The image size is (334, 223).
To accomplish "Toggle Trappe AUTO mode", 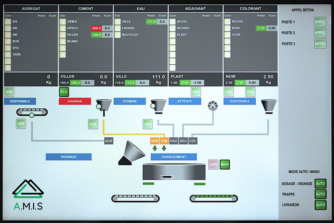I will pos(320,194).
